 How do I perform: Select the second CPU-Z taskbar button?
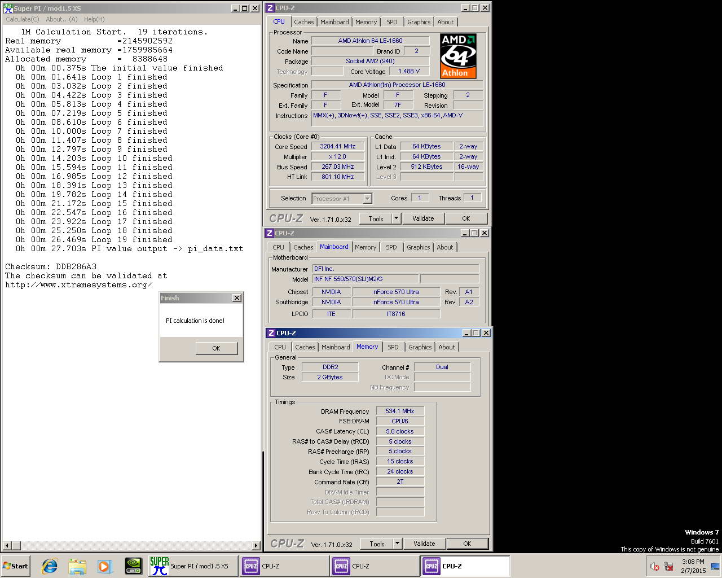[x=374, y=566]
